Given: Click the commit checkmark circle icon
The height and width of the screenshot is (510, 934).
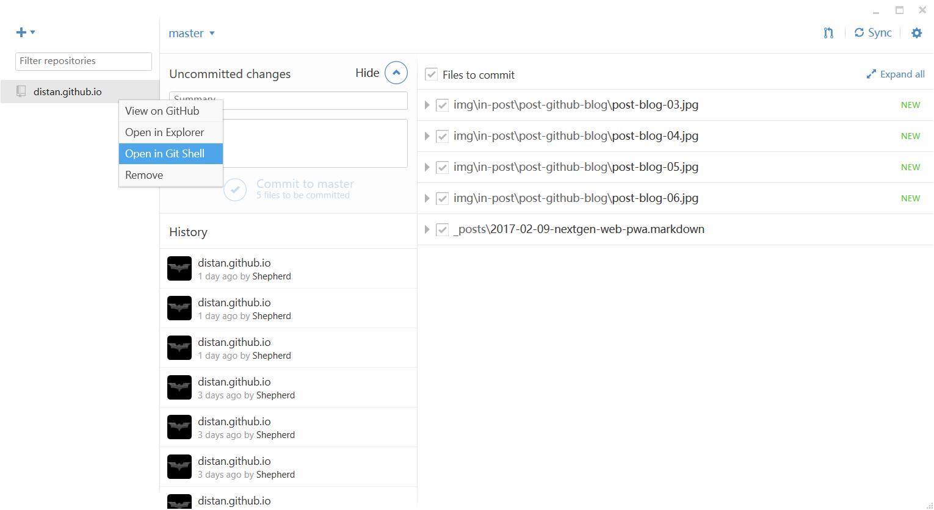Looking at the screenshot, I should tap(235, 189).
